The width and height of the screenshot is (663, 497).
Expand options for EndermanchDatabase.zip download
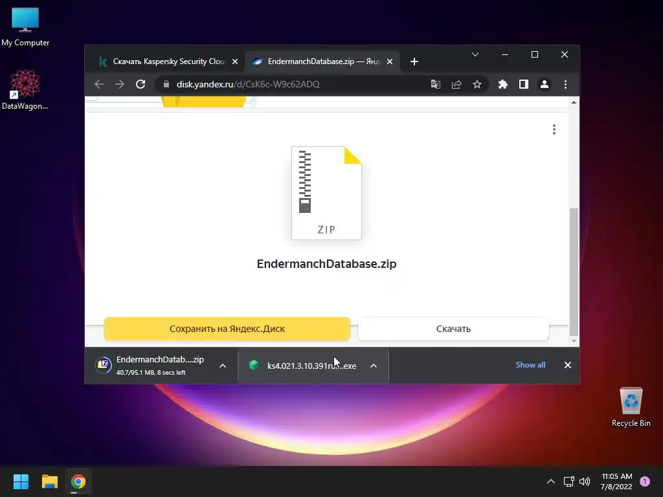[223, 366]
